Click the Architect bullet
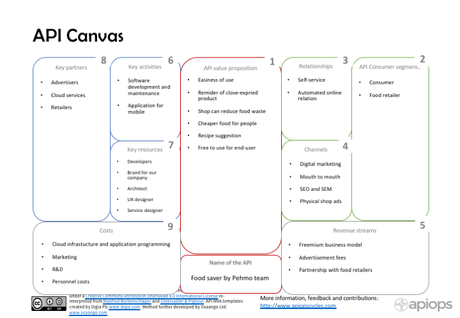Screen dimensions: 460x318 pos(137,188)
